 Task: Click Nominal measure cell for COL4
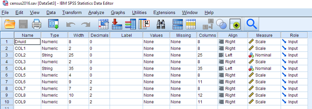(x=264, y=68)
